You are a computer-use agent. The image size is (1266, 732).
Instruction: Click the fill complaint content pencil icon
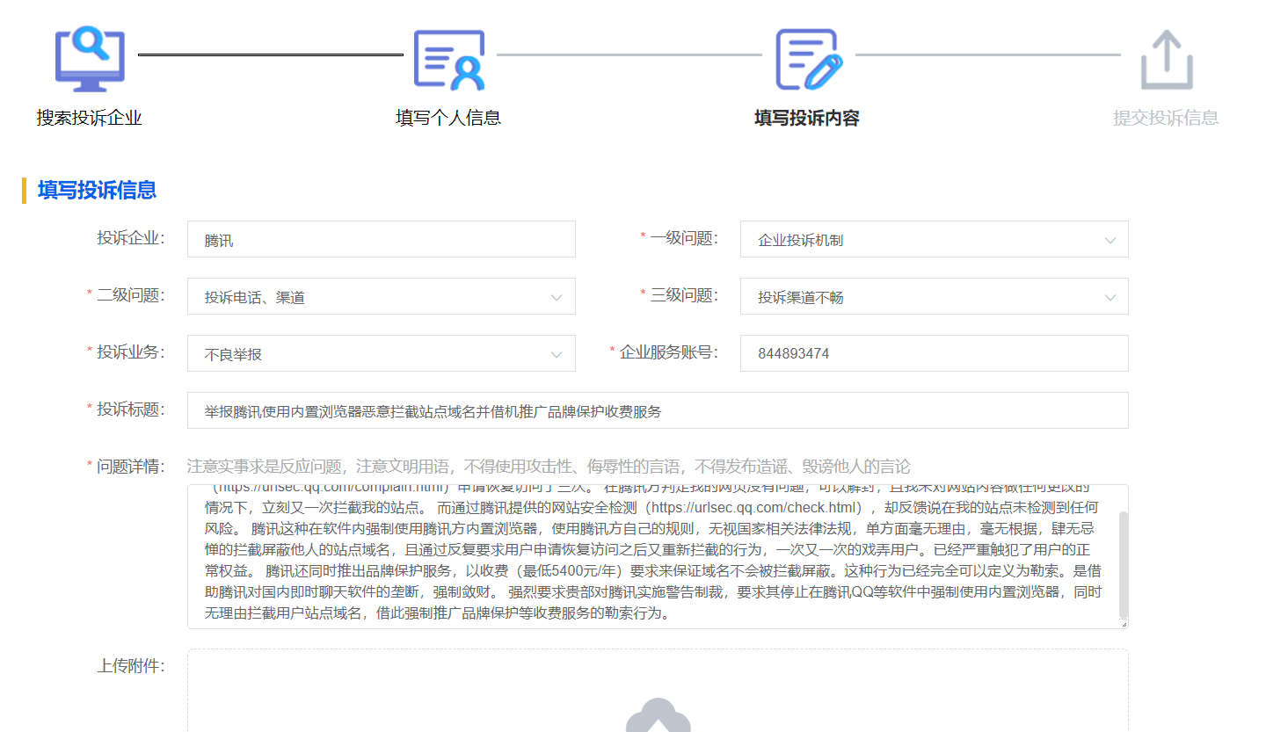point(808,59)
